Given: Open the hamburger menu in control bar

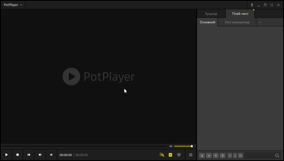Looking at the screenshot, I should coord(191,155).
